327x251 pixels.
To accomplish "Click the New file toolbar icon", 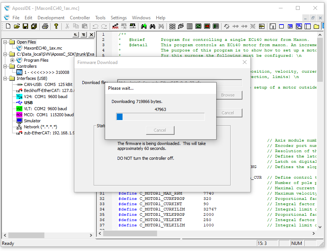I will pos(8,26).
